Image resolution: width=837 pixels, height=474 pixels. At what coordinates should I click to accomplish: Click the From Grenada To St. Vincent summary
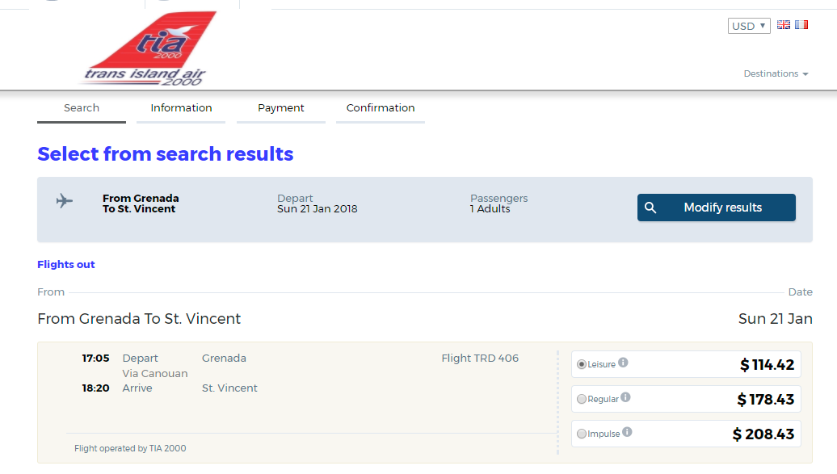(x=141, y=203)
